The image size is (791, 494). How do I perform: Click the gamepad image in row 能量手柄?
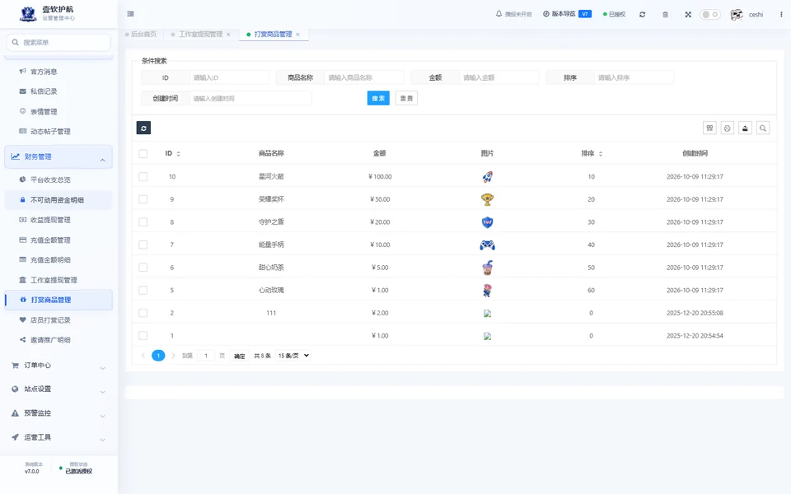[x=487, y=245]
